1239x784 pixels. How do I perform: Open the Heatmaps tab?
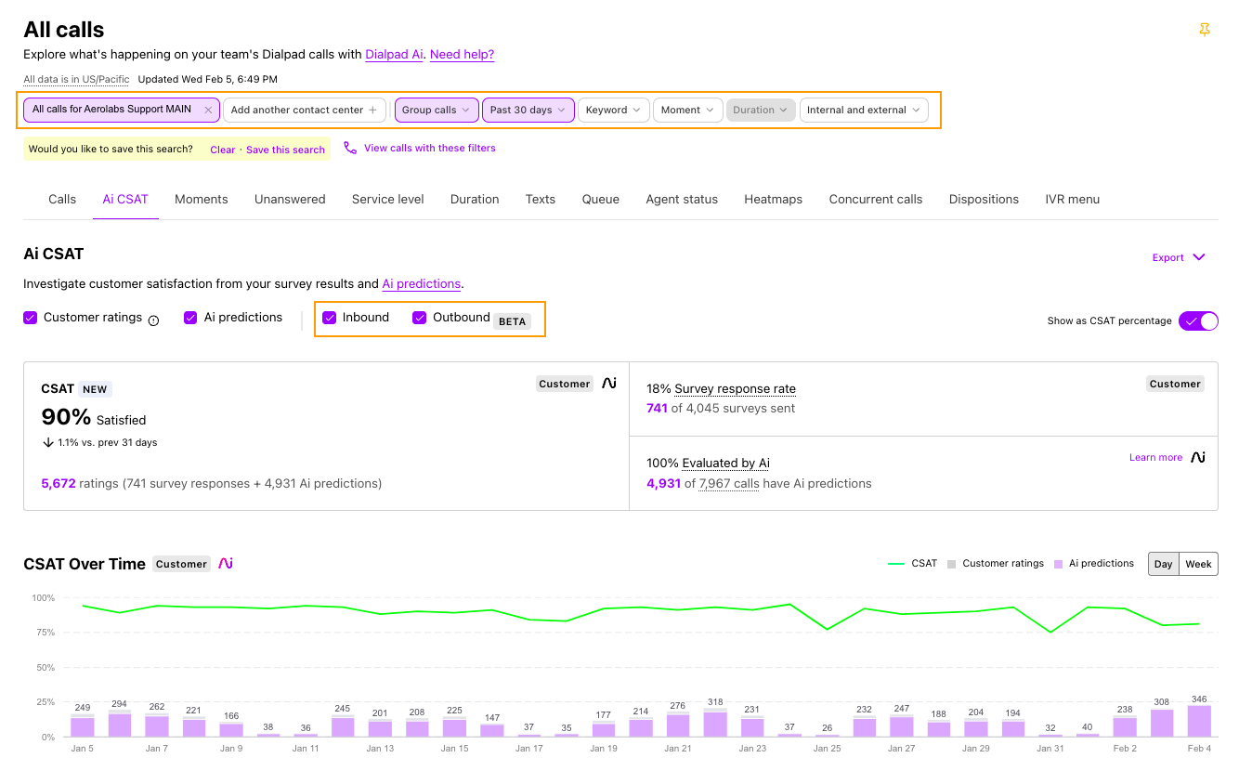pos(774,199)
